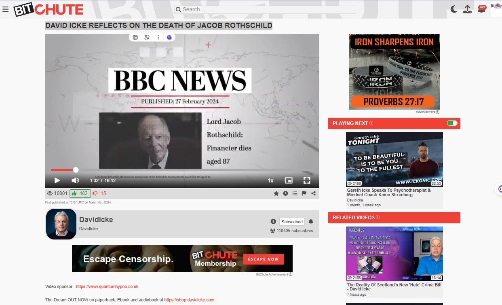Flag this video
Screen dimensions: 502x305
(x=304, y=193)
